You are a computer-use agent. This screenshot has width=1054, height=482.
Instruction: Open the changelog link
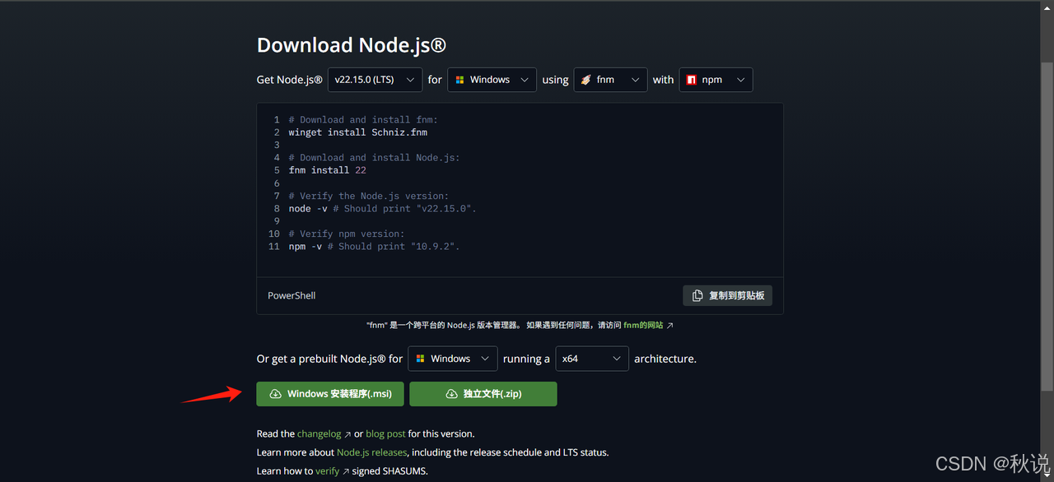[x=319, y=433]
